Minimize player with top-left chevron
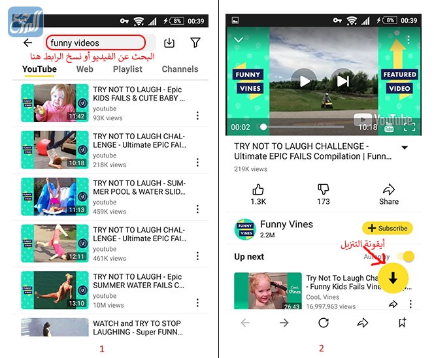The image size is (434, 358). click(x=239, y=40)
